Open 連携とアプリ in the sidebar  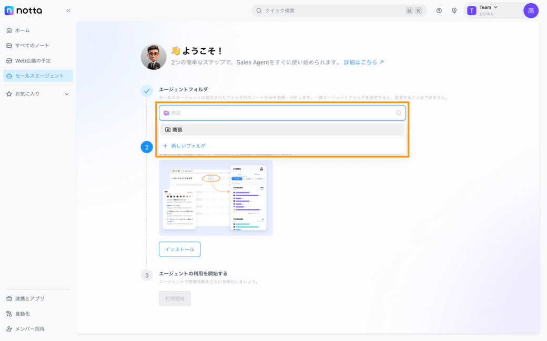(38, 299)
